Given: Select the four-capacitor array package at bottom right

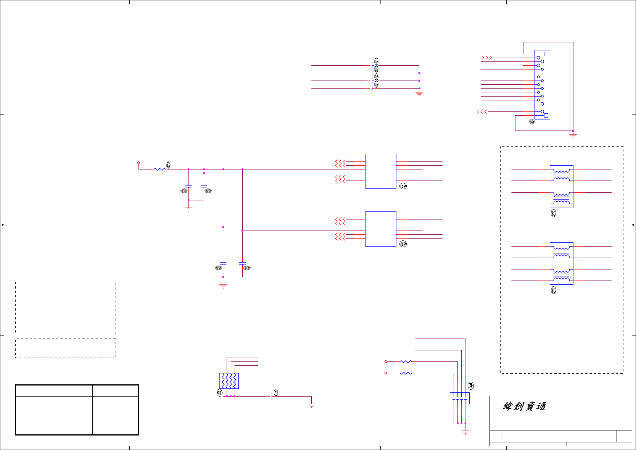Looking at the screenshot, I should 459,398.
